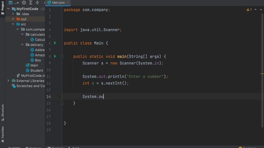
Task: Select the com.company package row
Action: point(25,29)
